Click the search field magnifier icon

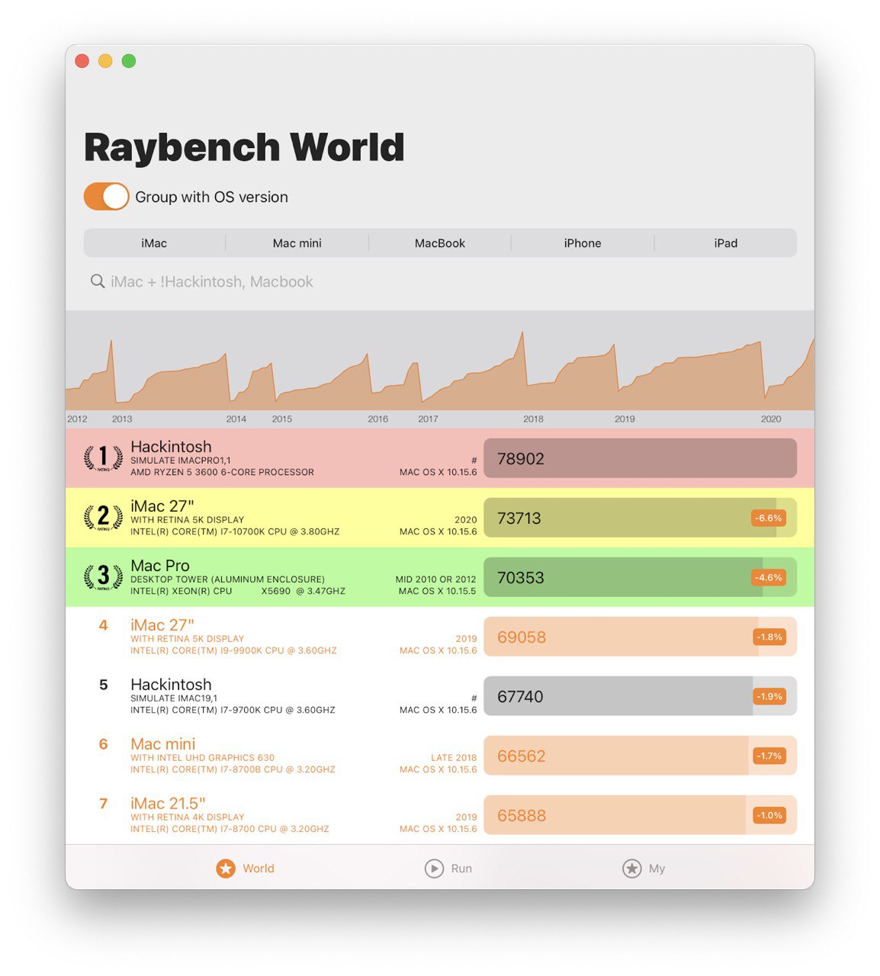pyautogui.click(x=98, y=281)
